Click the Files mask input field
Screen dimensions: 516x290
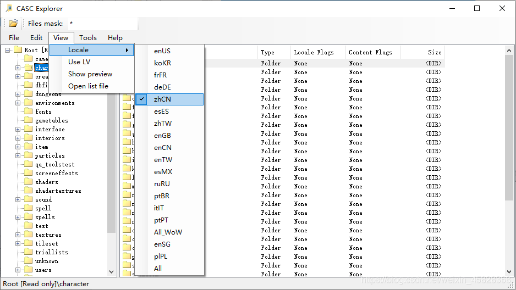coord(103,23)
